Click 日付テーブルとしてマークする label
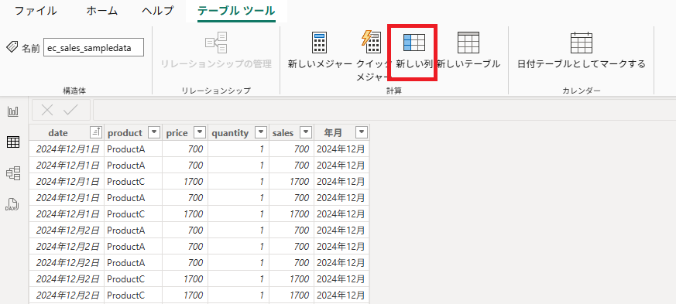The width and height of the screenshot is (676, 304). [x=582, y=64]
